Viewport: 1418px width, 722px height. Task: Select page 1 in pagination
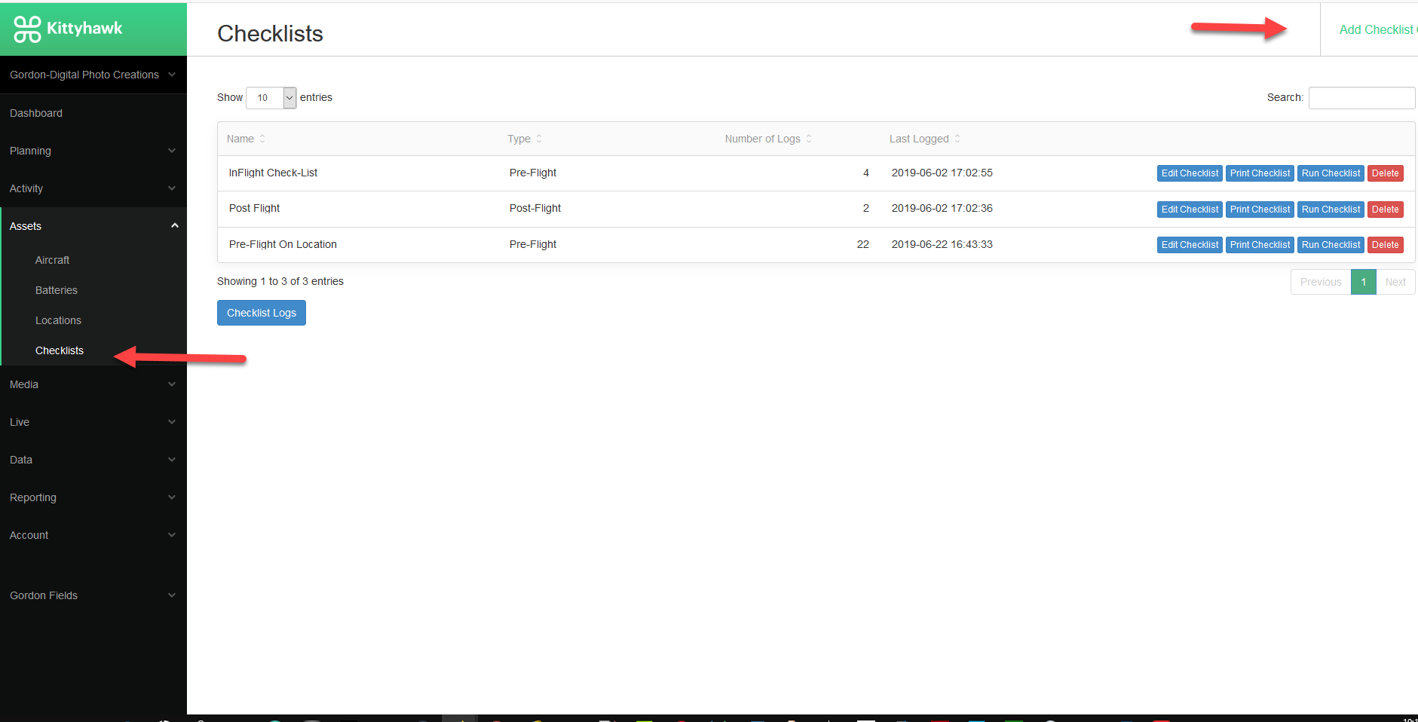tap(1364, 282)
